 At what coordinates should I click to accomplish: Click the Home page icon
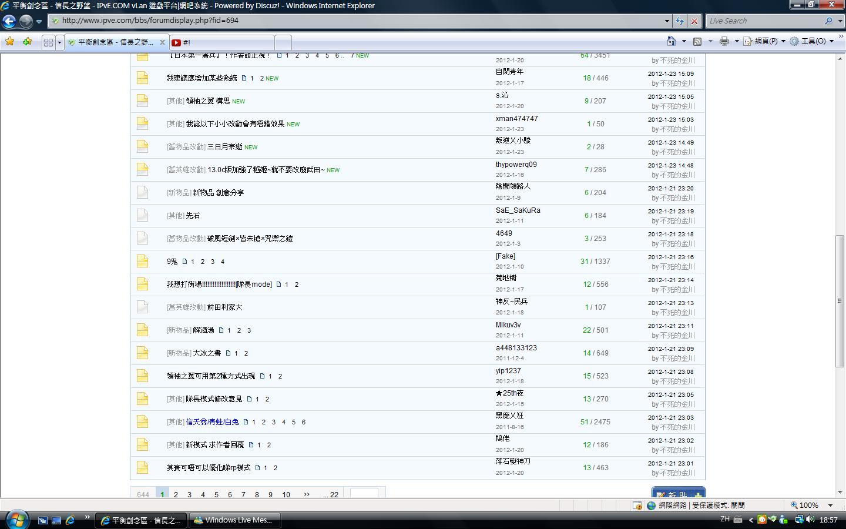tap(671, 41)
